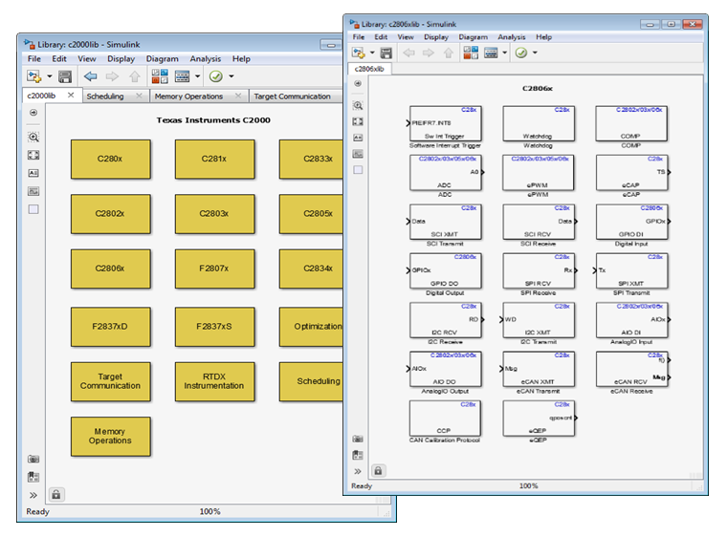Image resolution: width=728 pixels, height=537 pixels.
Task: Select the eQEP block
Action: coord(539,419)
